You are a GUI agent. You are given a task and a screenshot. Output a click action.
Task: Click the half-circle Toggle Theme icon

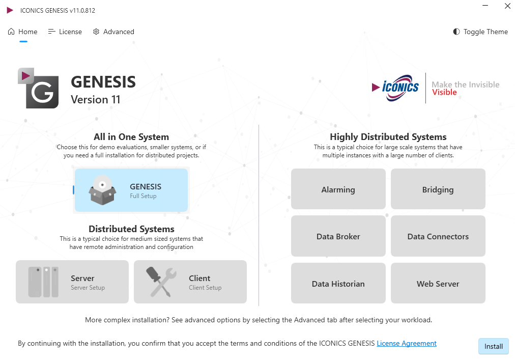[456, 32]
